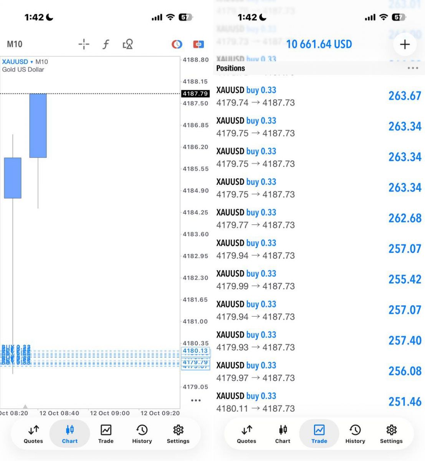Tap the 263.67 profit value
The image size is (425, 461).
point(405,96)
